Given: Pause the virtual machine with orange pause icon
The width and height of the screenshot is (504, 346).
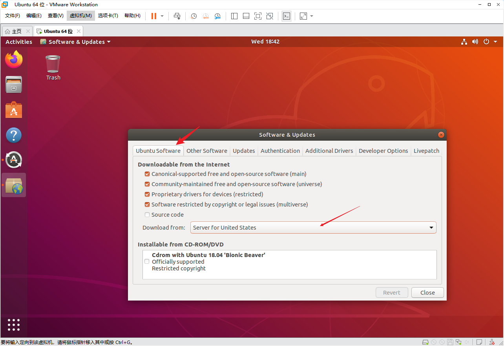Looking at the screenshot, I should [153, 16].
